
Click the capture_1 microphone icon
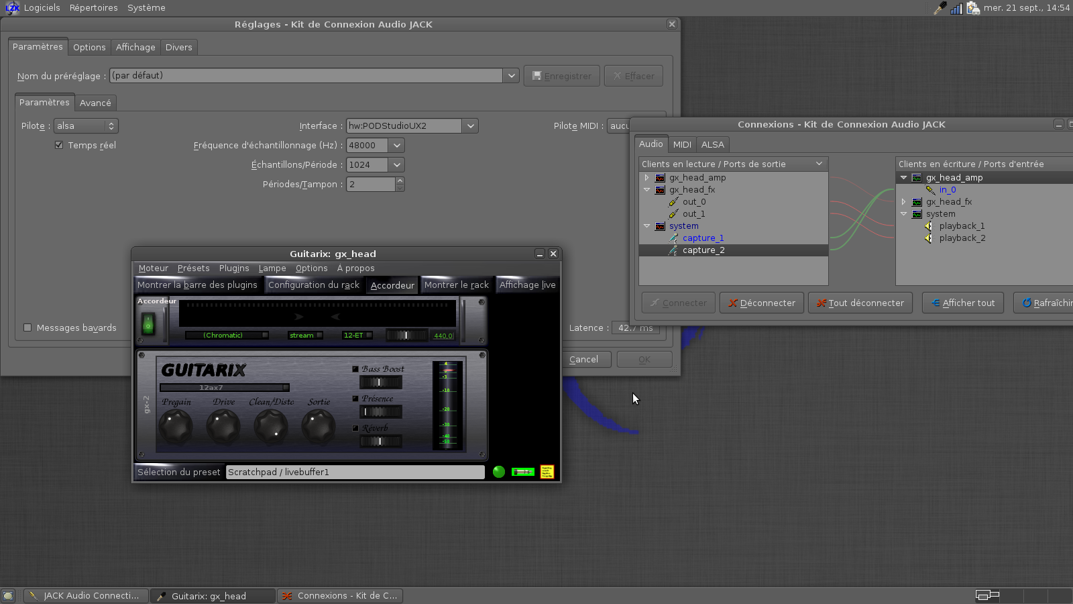[x=673, y=238]
